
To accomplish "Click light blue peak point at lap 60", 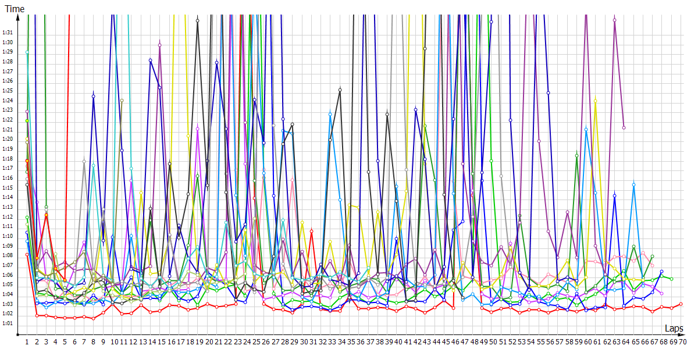I will click(x=586, y=129).
